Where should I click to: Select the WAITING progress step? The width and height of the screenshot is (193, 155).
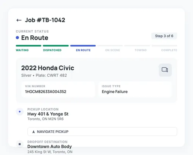click(x=22, y=50)
